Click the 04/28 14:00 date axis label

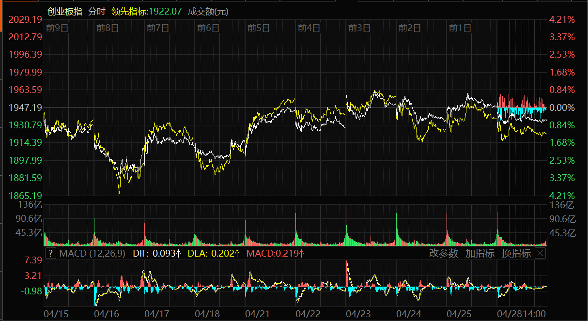click(x=522, y=314)
